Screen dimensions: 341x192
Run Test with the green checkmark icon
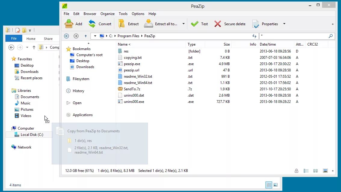[x=195, y=24]
